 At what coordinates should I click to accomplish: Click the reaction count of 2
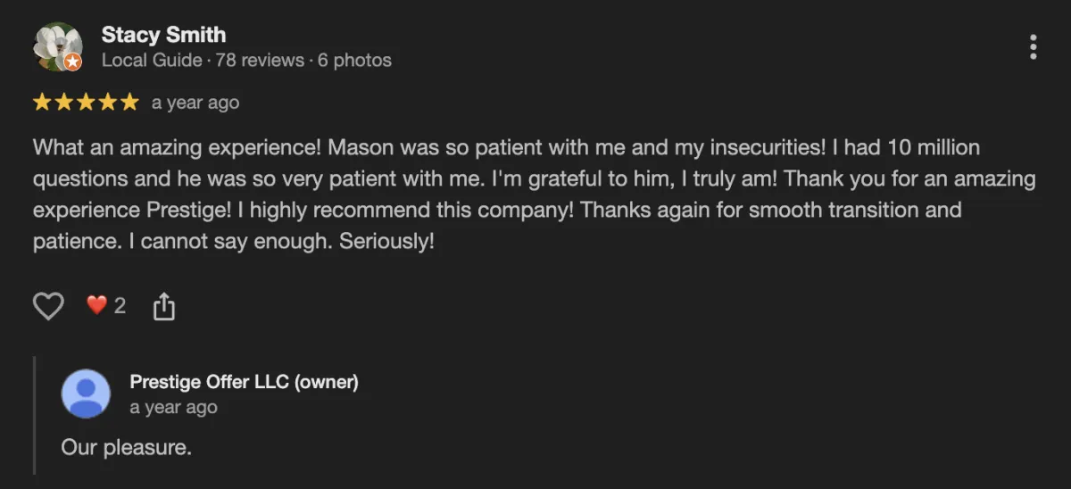pos(120,306)
